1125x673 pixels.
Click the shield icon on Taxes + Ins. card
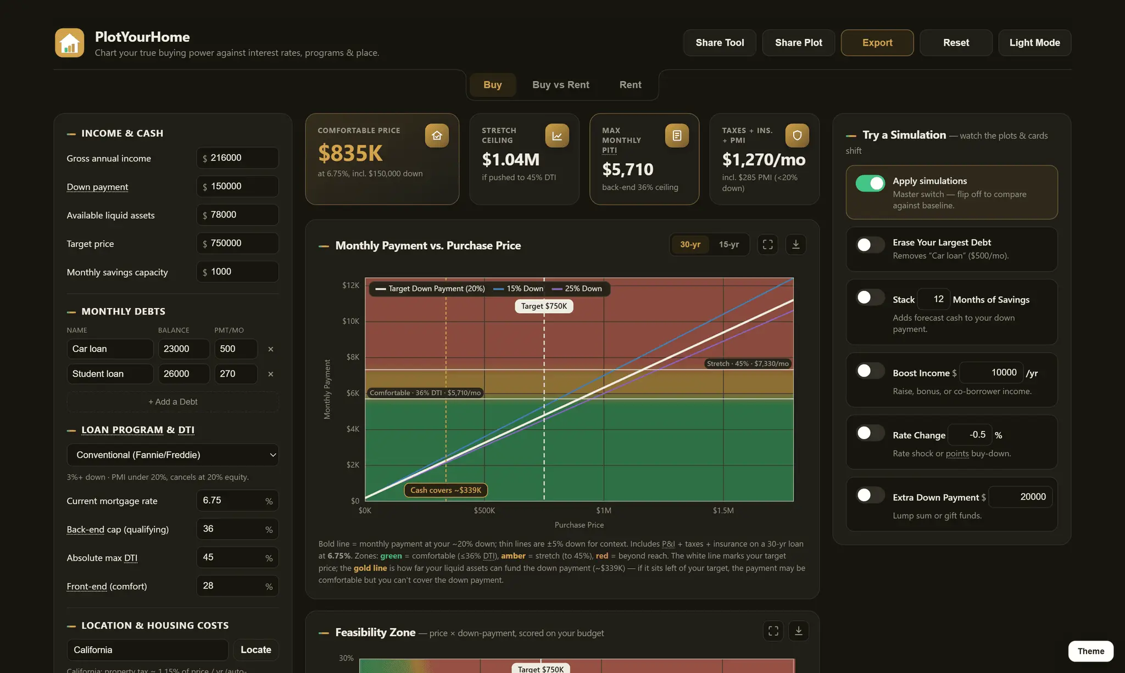(797, 136)
